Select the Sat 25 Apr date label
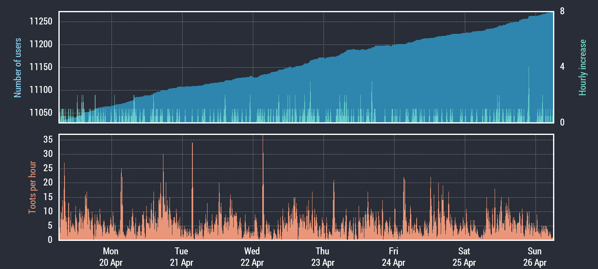598x269 pixels. (464, 257)
